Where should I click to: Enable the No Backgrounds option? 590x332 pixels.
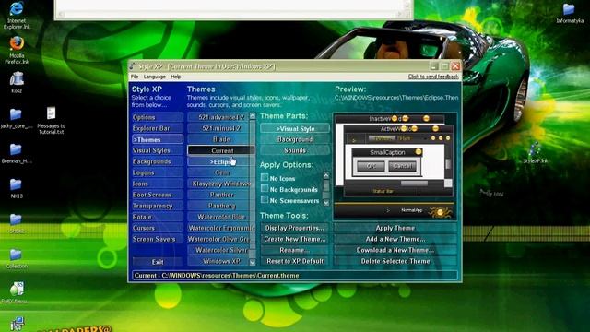tap(265, 188)
